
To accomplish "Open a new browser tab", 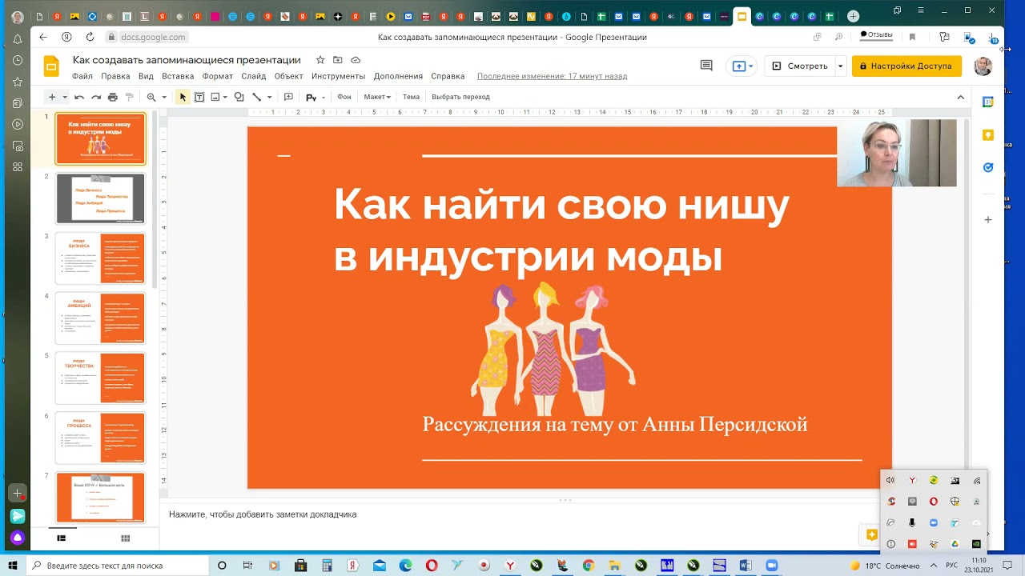I will [x=854, y=16].
